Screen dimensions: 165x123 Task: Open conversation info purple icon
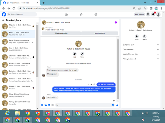pos(116,22)
